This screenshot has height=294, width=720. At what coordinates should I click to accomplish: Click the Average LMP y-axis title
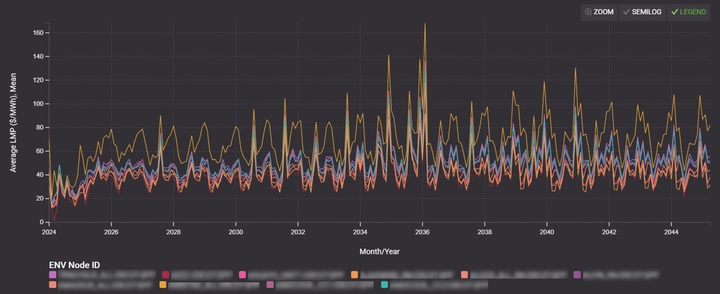[x=13, y=123]
